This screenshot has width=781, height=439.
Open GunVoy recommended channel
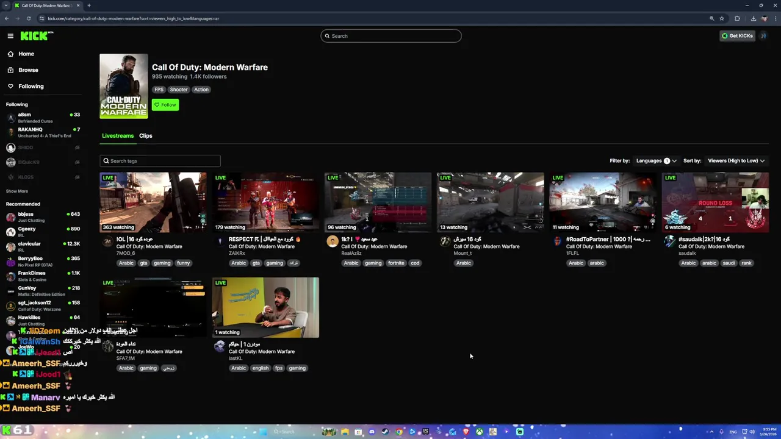43,291
